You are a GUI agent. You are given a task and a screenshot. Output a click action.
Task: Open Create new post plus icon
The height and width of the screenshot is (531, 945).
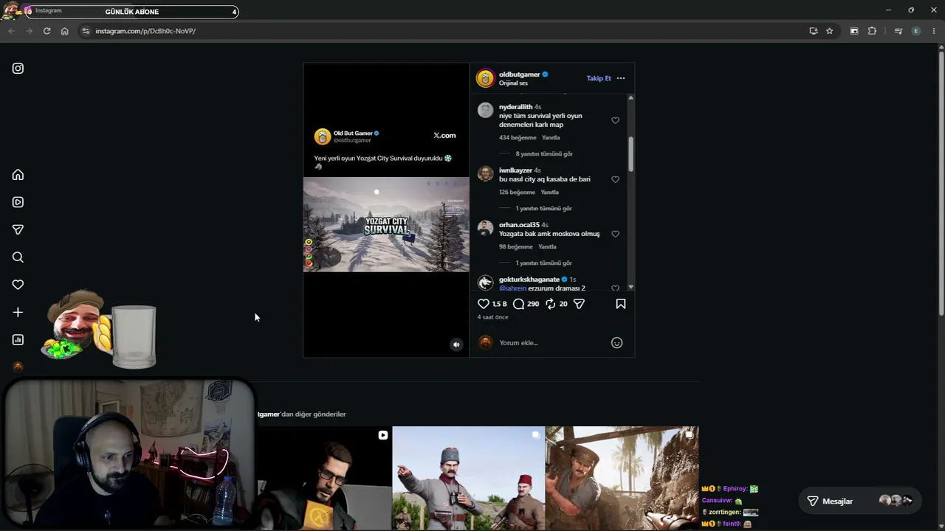point(18,312)
